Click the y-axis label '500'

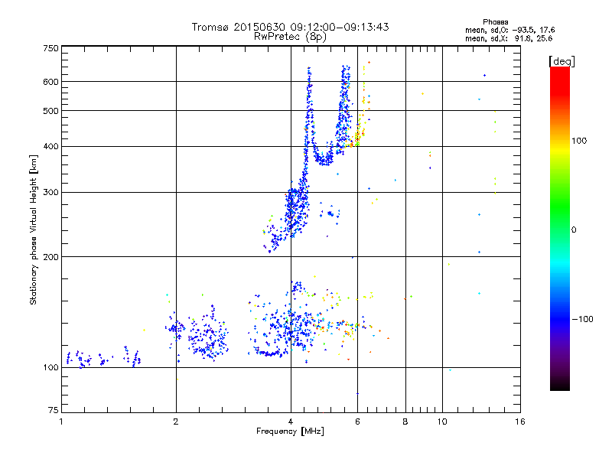[x=50, y=111]
